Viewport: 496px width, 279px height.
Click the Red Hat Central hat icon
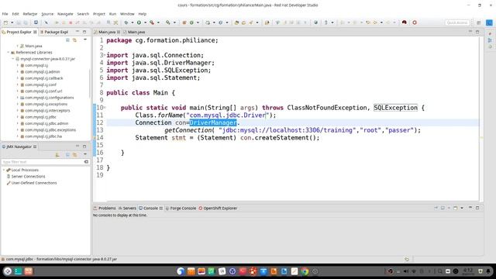tap(405, 22)
